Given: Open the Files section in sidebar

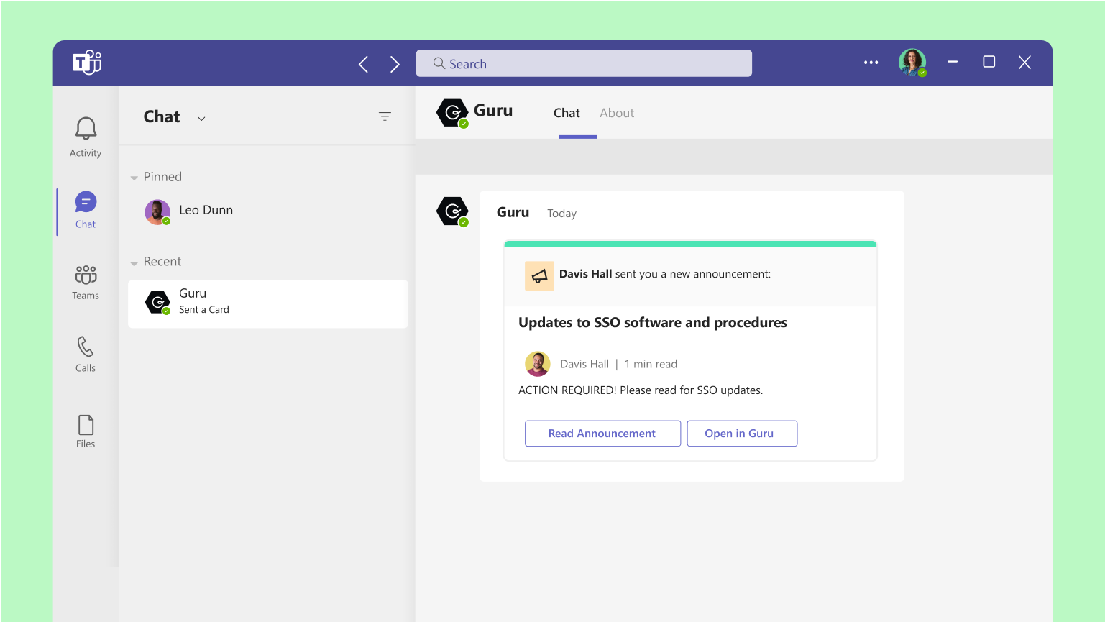Looking at the screenshot, I should coord(86,431).
